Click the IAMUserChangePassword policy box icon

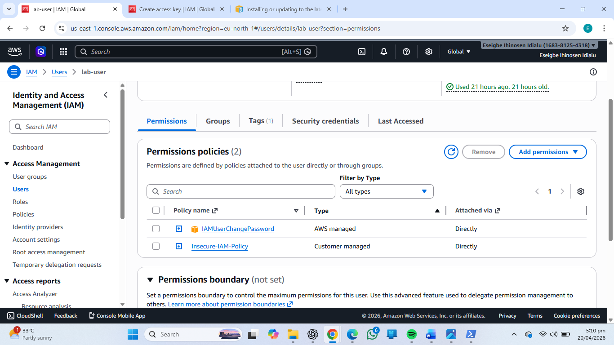[195, 229]
